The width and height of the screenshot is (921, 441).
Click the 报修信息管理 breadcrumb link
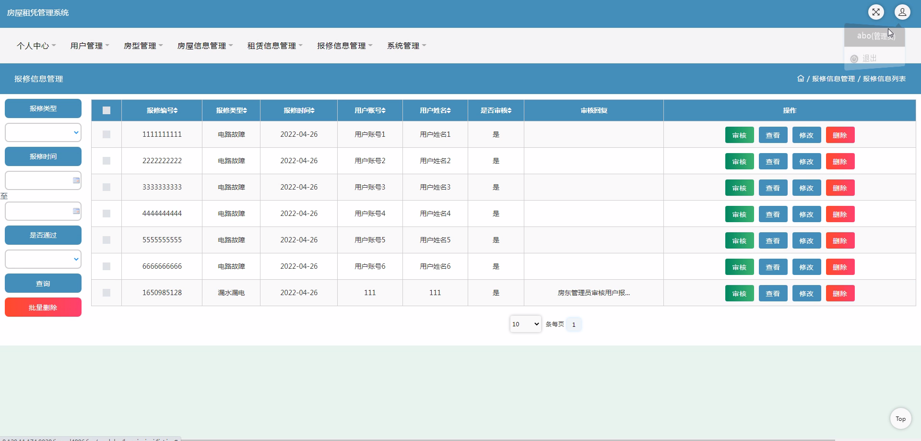(x=833, y=79)
